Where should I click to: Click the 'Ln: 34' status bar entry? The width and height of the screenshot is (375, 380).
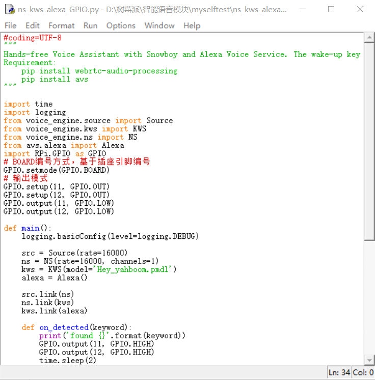(x=339, y=372)
